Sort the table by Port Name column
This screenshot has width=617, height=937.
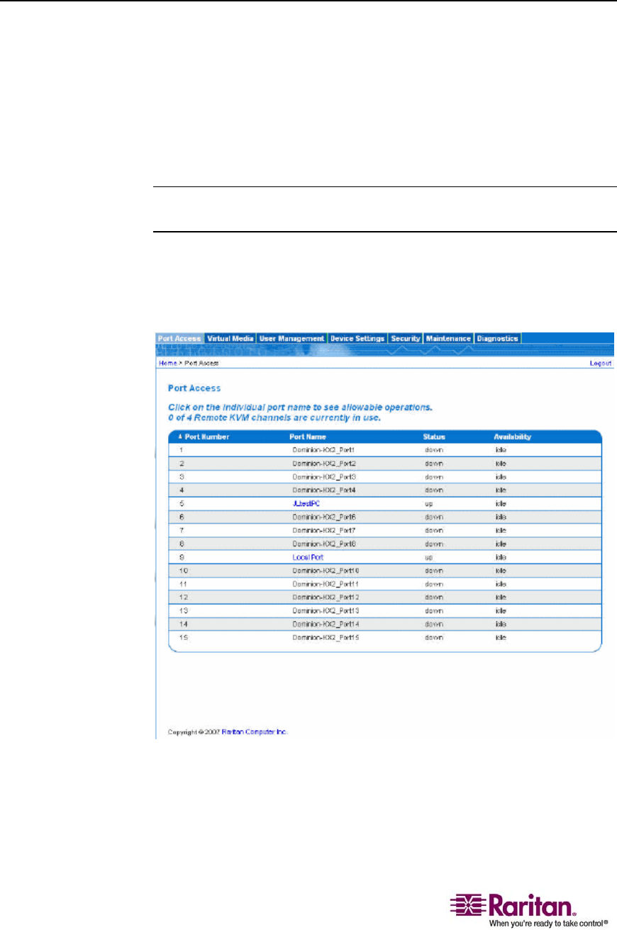pyautogui.click(x=306, y=437)
